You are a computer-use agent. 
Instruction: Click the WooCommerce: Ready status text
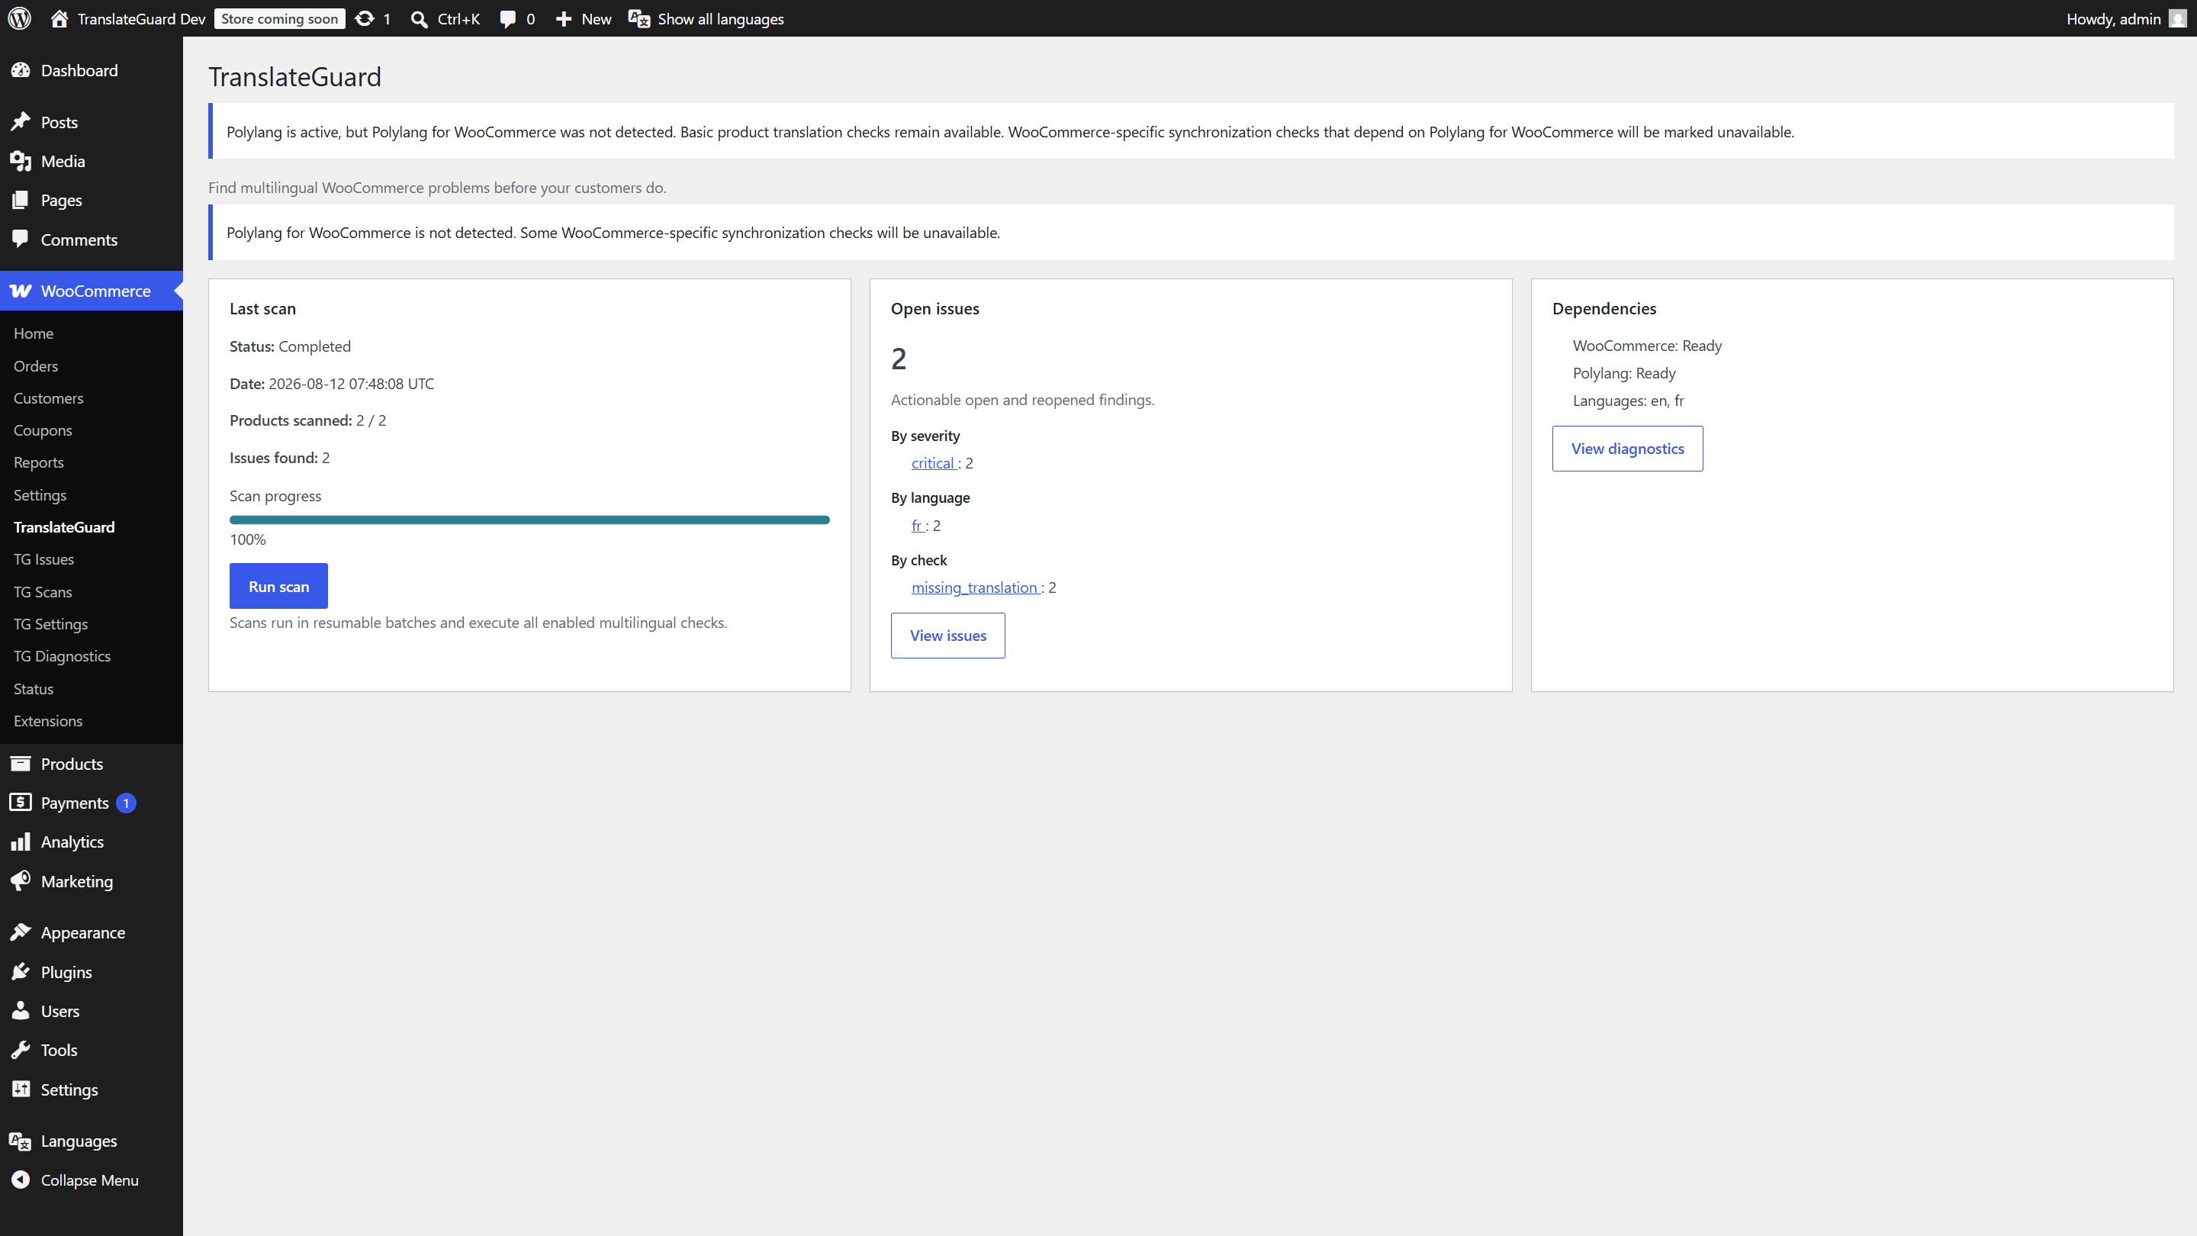tap(1647, 346)
